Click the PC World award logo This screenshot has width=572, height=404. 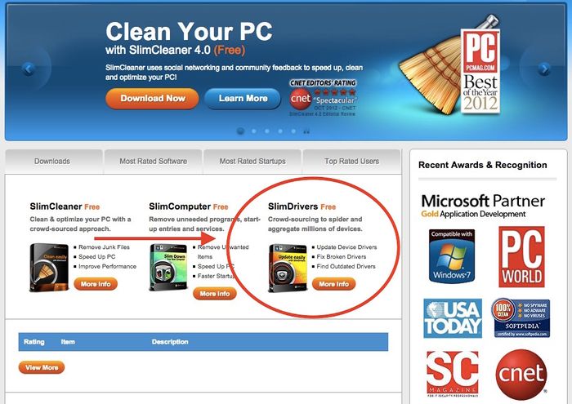(521, 256)
